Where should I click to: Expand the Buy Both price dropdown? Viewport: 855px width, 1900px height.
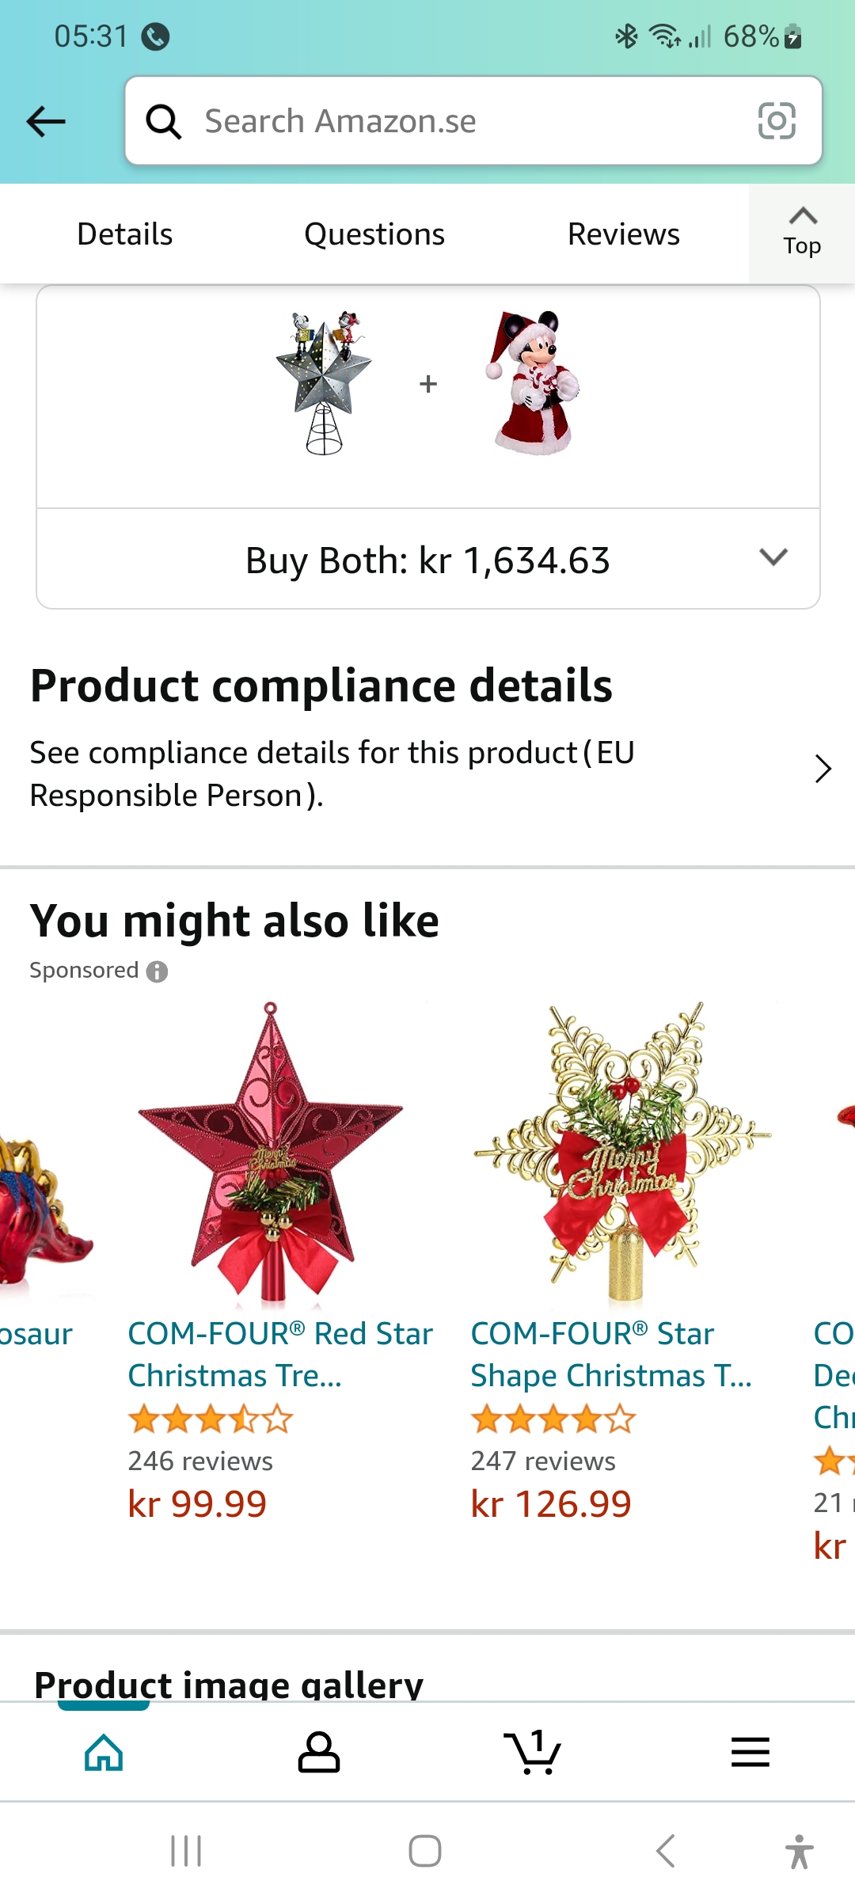[x=773, y=558]
